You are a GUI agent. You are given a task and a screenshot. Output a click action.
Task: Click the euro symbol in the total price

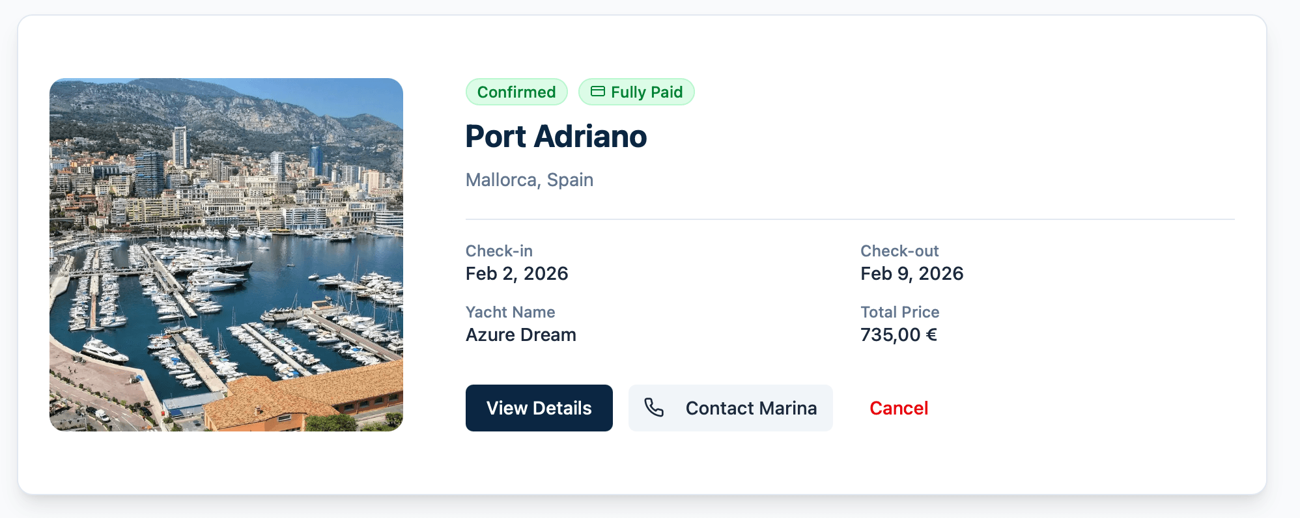click(x=931, y=335)
